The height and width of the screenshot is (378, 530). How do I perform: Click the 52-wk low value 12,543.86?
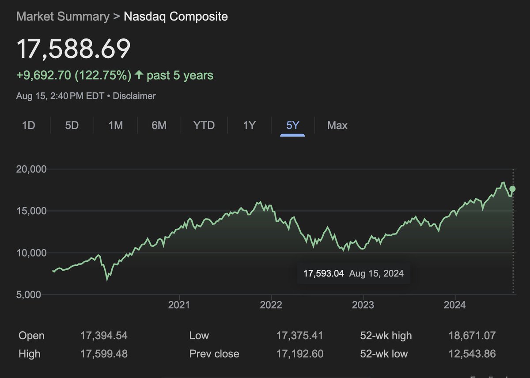pos(472,354)
